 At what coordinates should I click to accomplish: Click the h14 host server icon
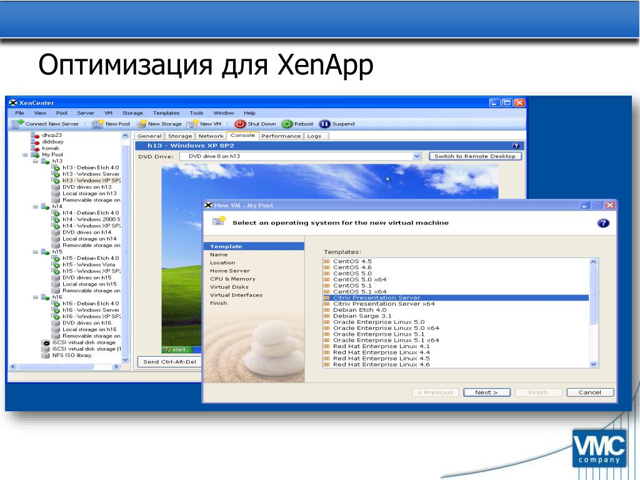(x=45, y=206)
